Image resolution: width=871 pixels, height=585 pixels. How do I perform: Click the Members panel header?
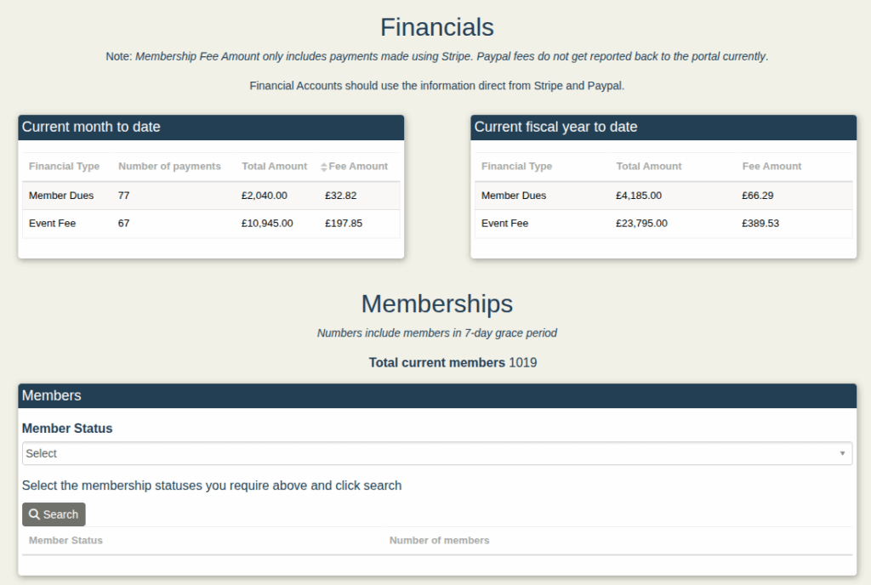click(436, 395)
